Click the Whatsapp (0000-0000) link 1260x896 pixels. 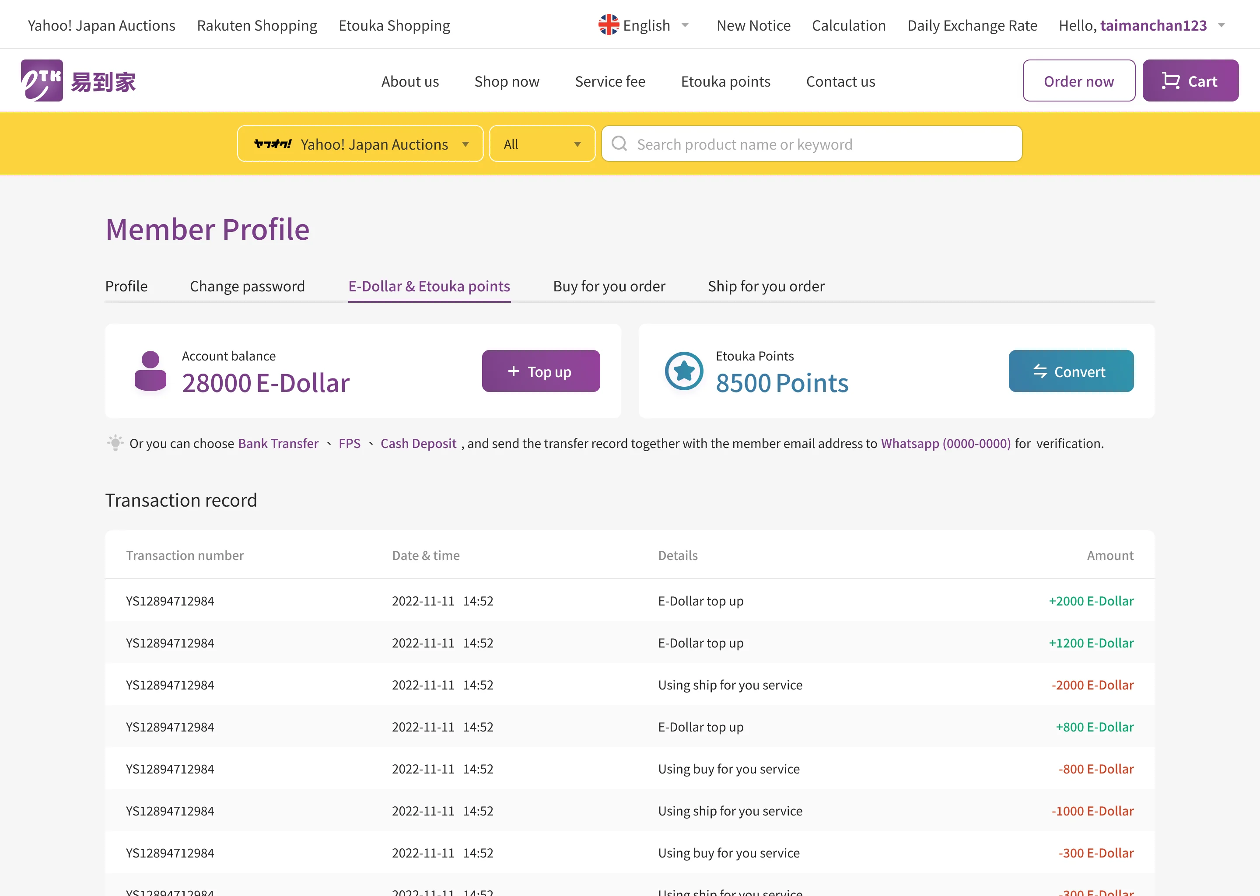click(x=945, y=443)
